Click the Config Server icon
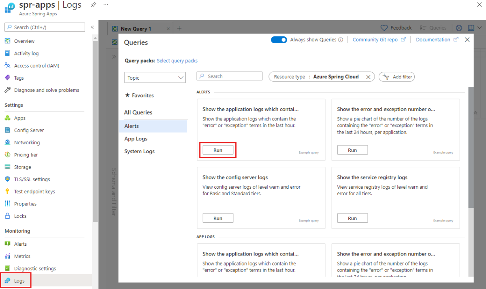This screenshot has width=486, height=289. point(7,130)
